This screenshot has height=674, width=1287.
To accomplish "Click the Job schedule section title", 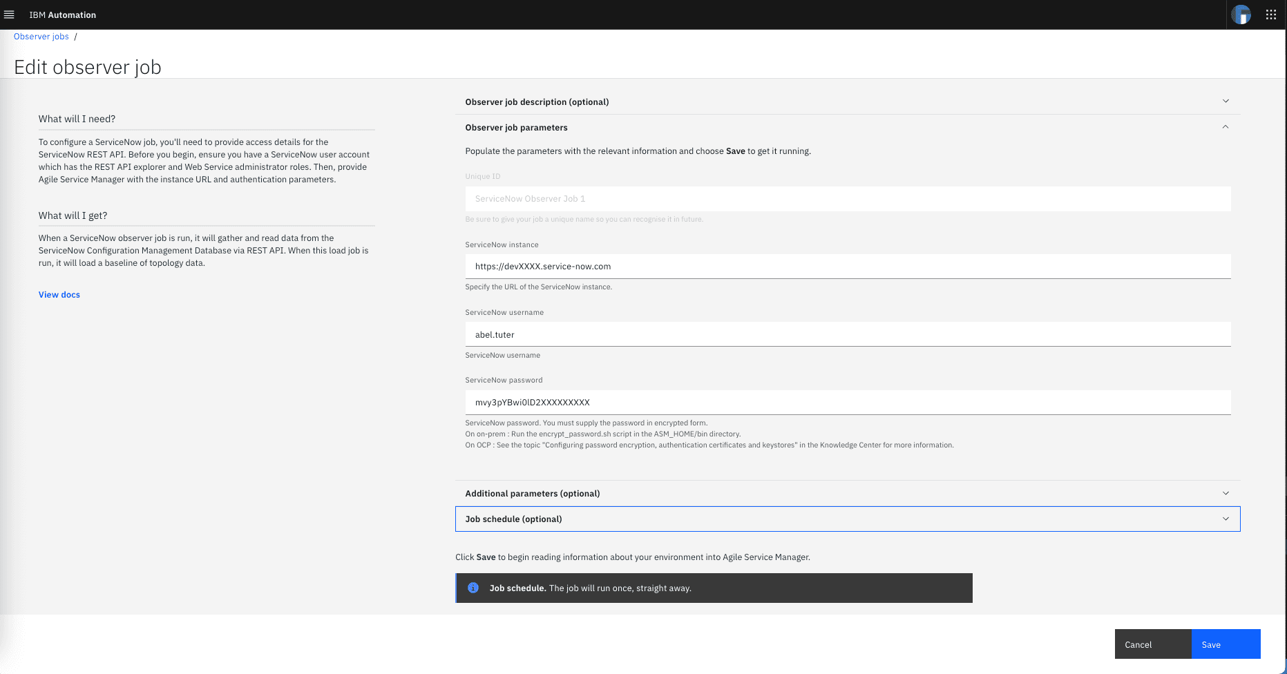I will pos(513,519).
